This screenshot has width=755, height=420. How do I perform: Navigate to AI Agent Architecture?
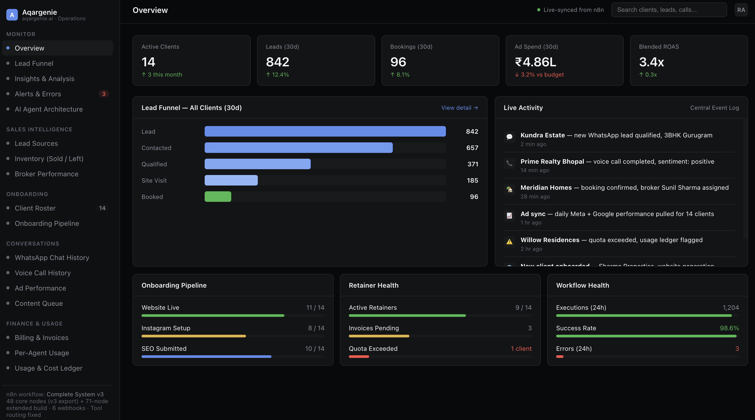tap(57, 109)
